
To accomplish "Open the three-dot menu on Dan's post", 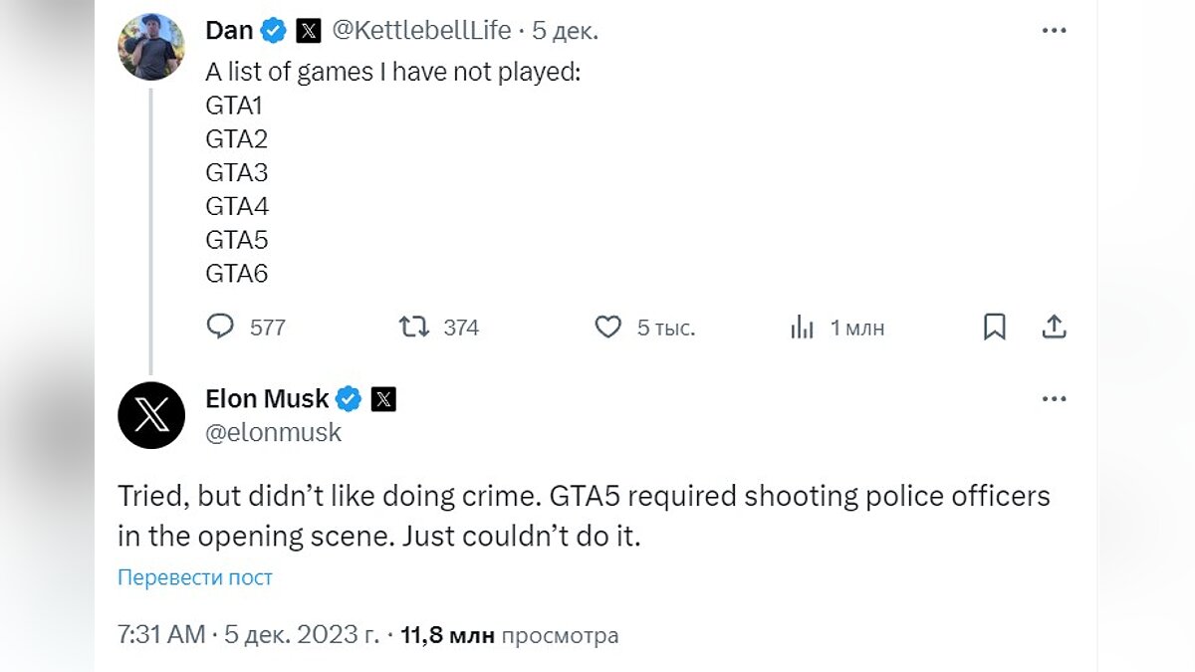I will 1054,31.
